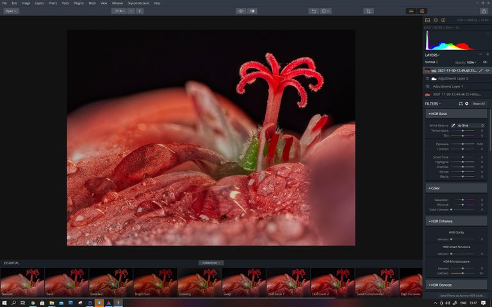Open the Normal blend mode dropdown
Screen dimensions: 492x307
click(431, 62)
